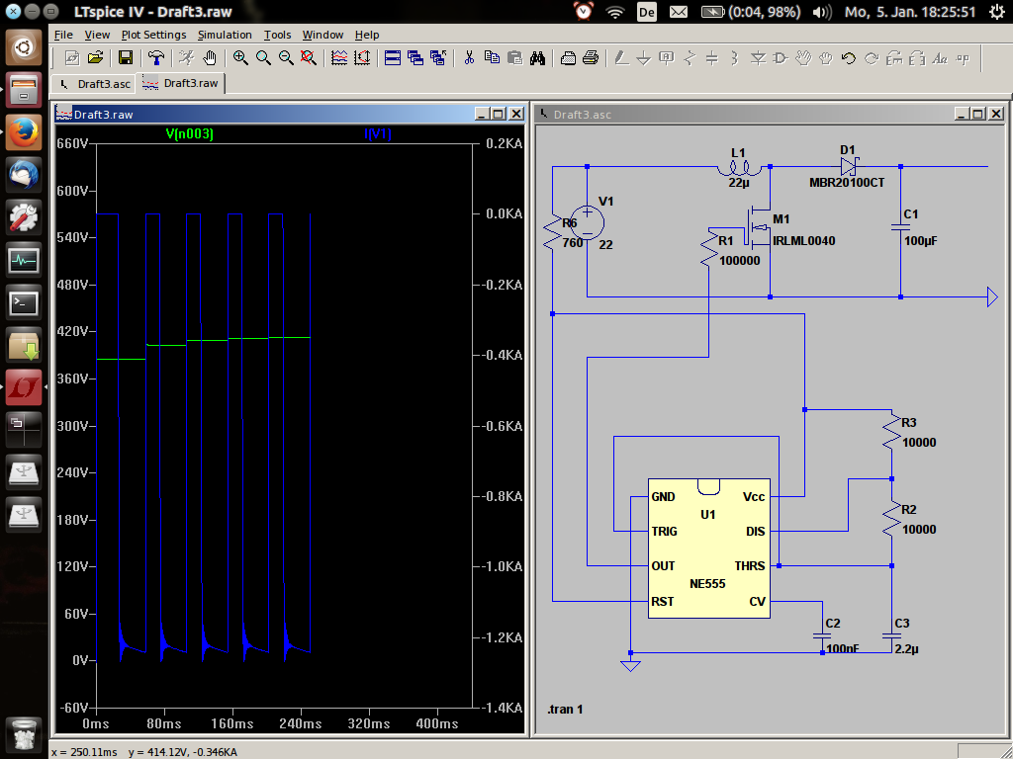Viewport: 1013px width, 759px height.
Task: Click the 100µF value of C1
Action: tap(921, 241)
